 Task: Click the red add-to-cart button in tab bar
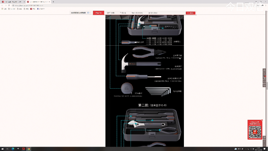190,13
